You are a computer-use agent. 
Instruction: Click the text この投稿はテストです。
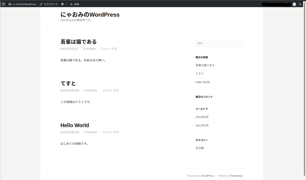pos(76,102)
